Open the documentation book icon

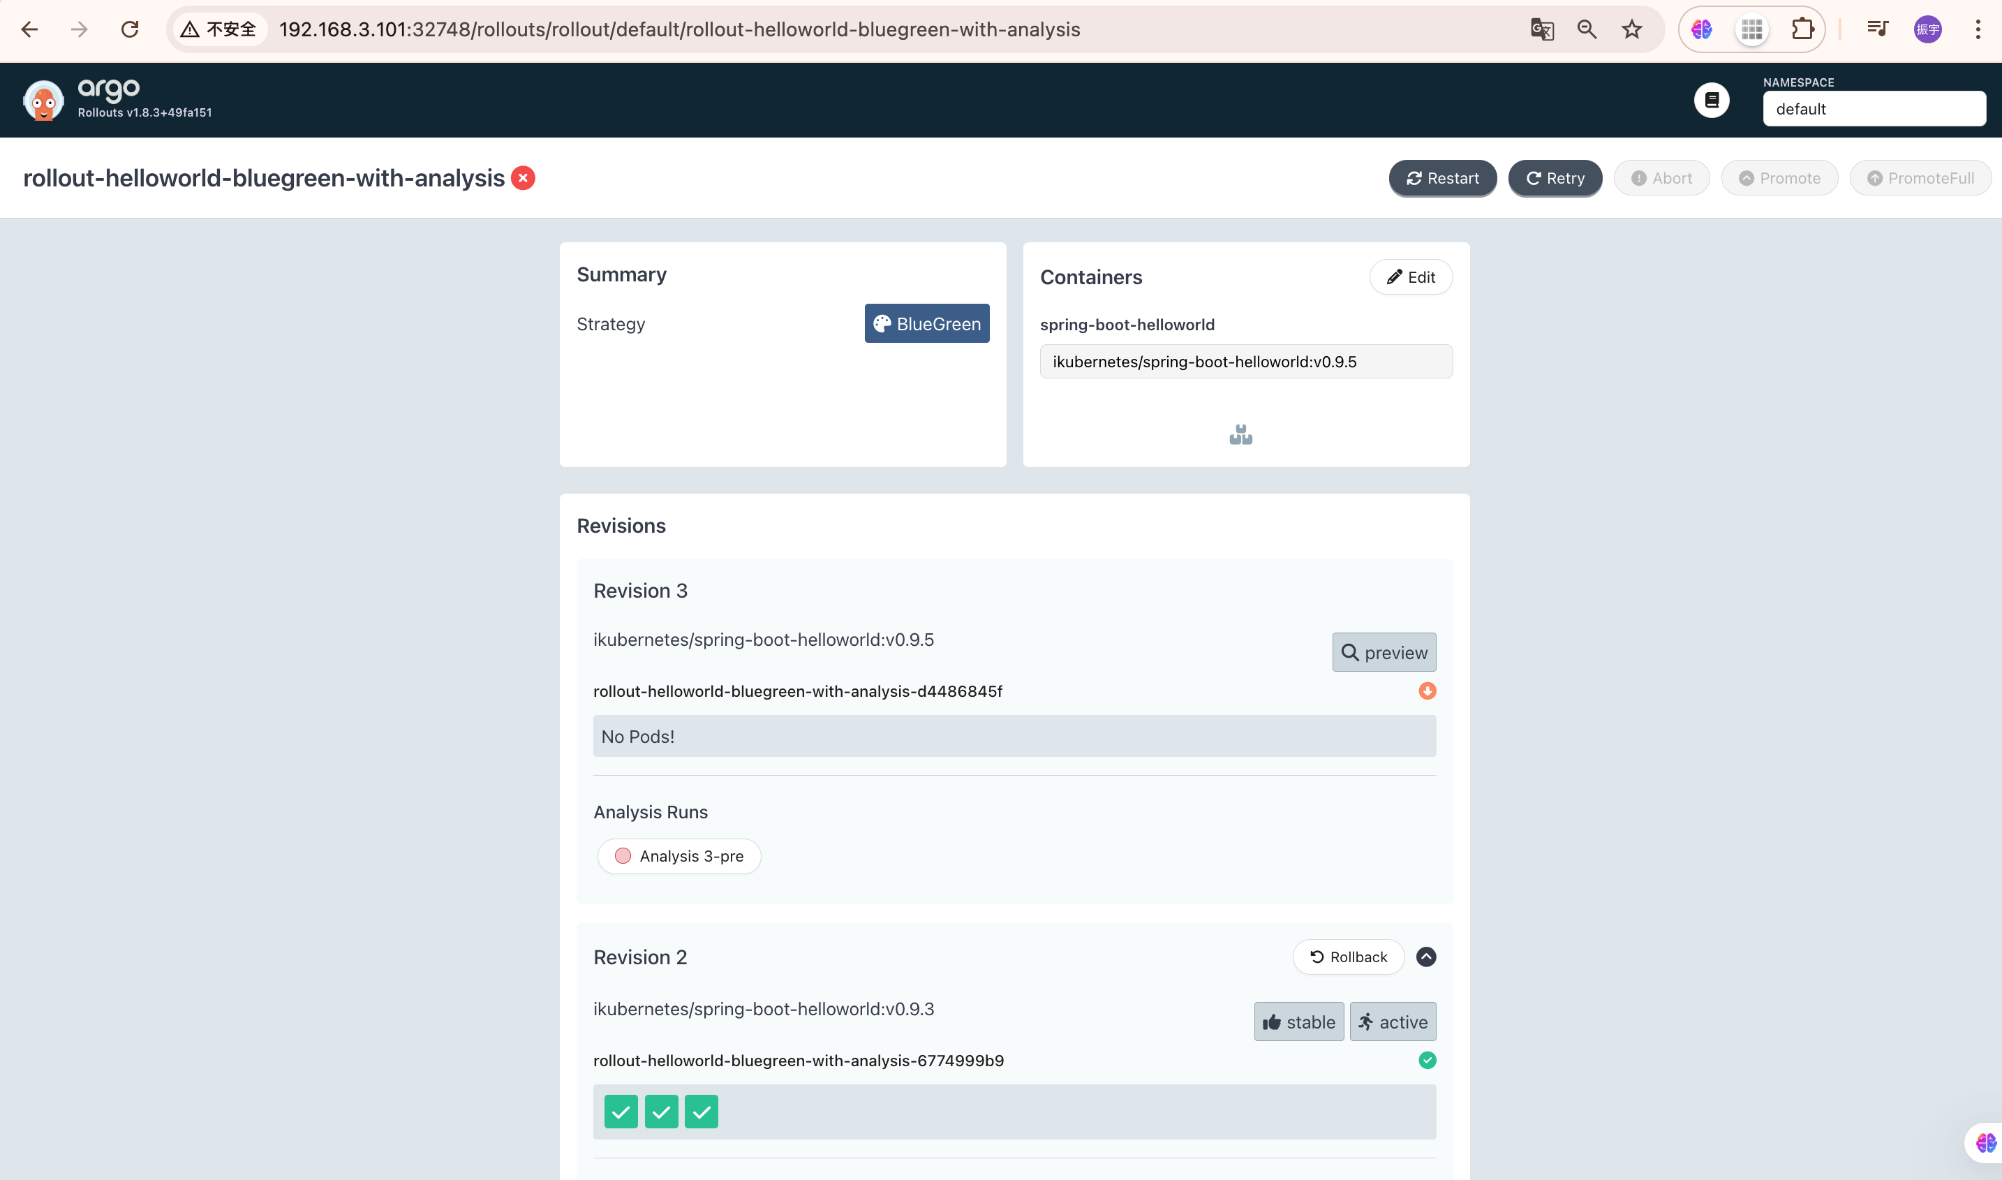[1711, 100]
